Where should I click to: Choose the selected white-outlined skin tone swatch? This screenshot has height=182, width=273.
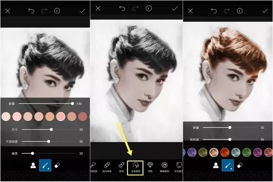(60, 116)
